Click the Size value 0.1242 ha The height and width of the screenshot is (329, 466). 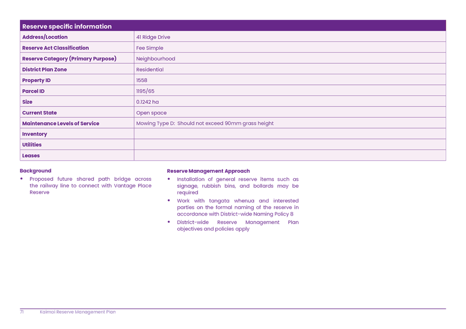145,102
